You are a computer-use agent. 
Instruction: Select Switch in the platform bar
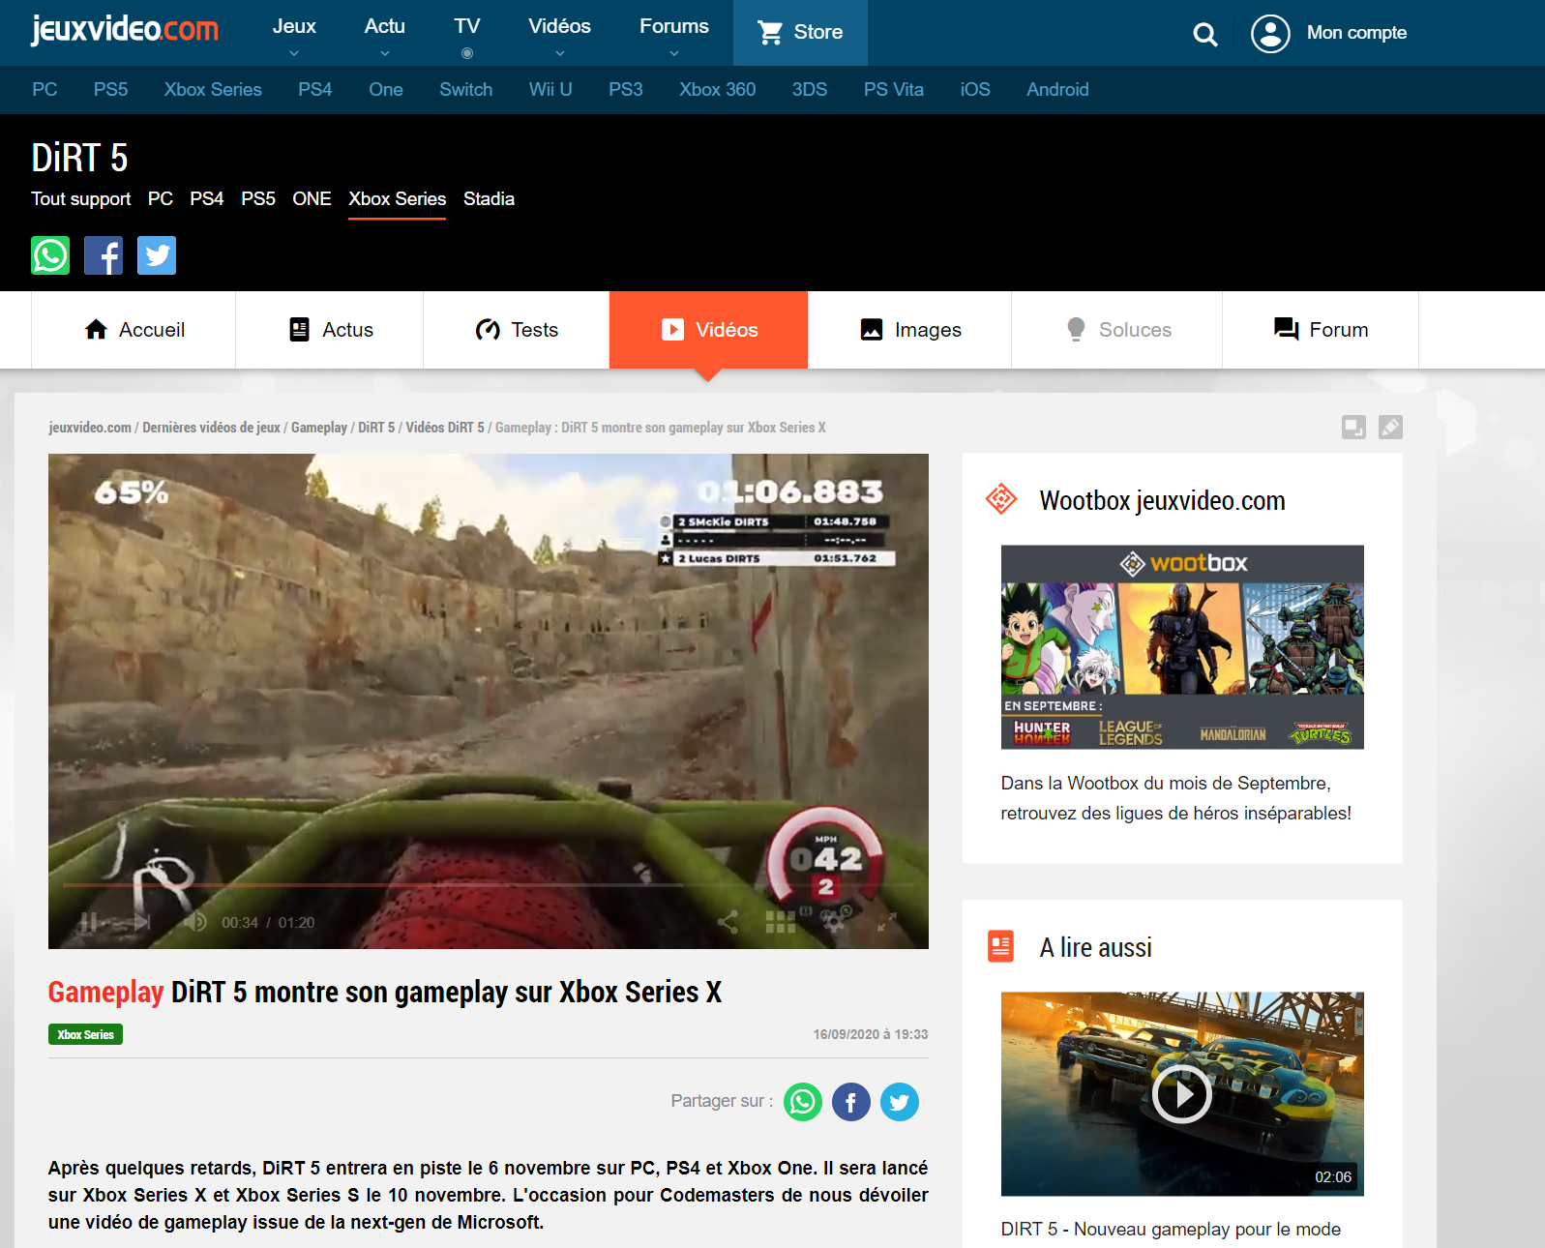pos(465,89)
